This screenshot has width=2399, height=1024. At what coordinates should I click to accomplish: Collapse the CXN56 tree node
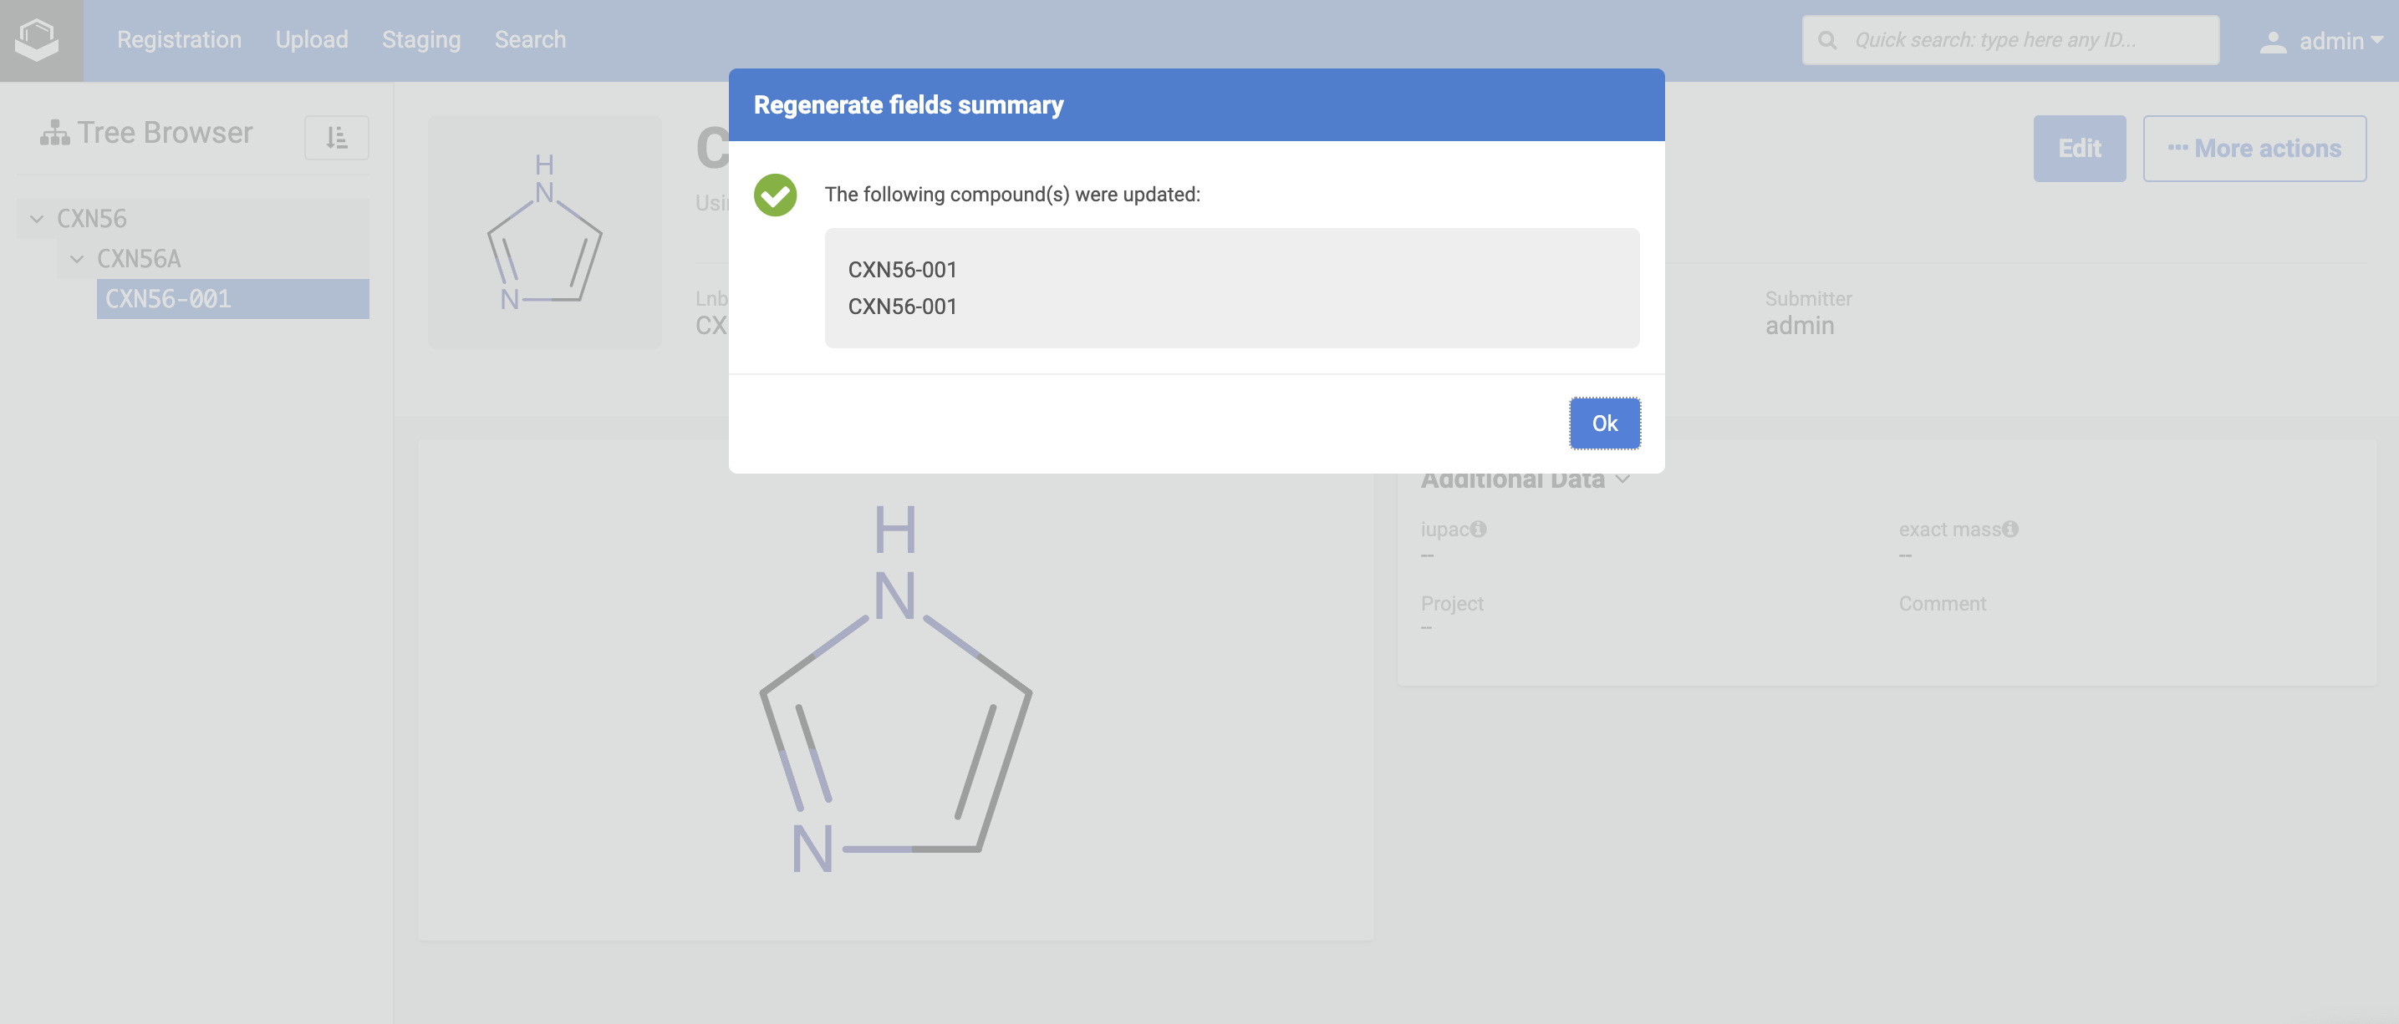(x=38, y=219)
